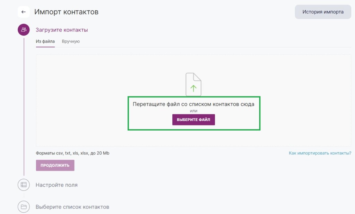Click the Импорт контактов page title

(66, 12)
